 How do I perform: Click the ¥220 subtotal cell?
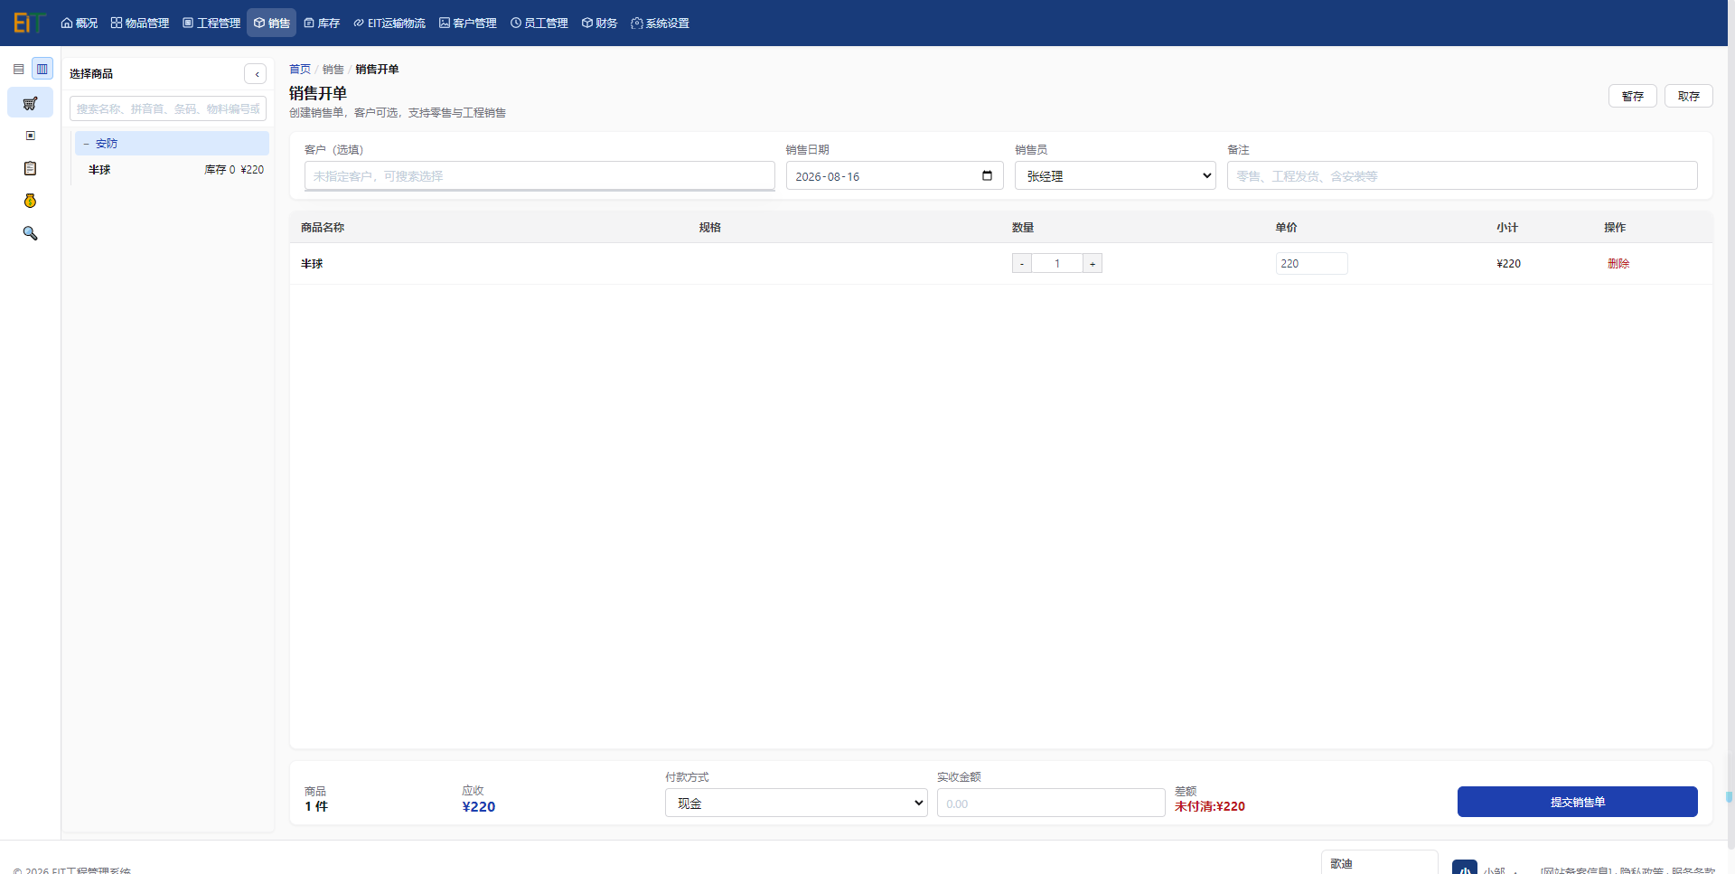(1508, 264)
